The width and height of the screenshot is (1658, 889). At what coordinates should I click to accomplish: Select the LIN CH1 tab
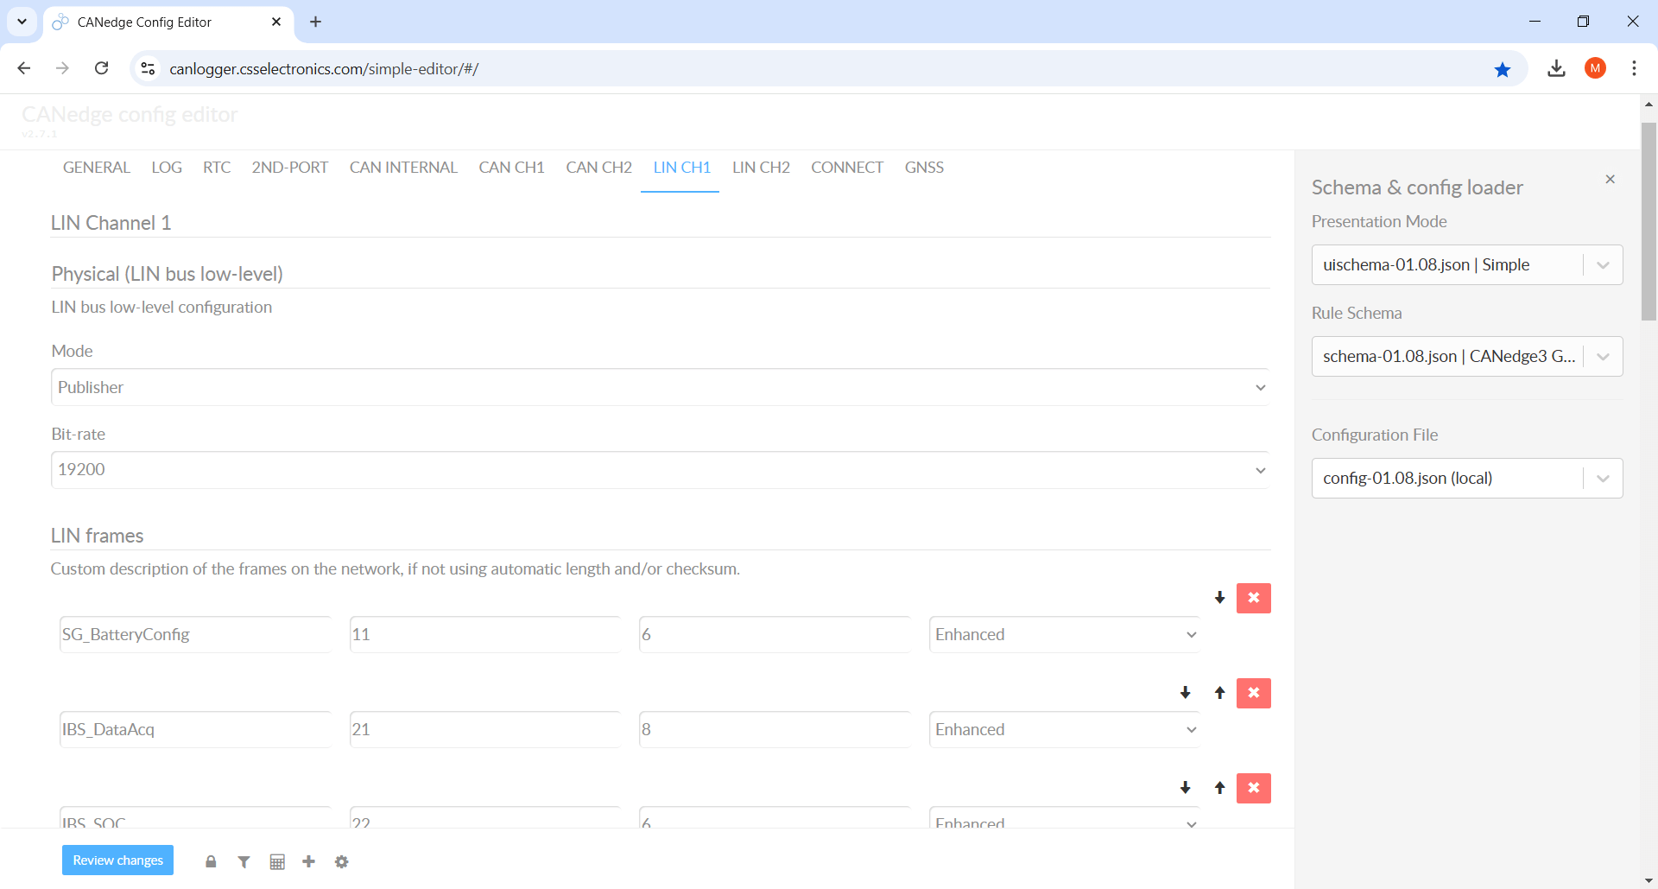(681, 168)
